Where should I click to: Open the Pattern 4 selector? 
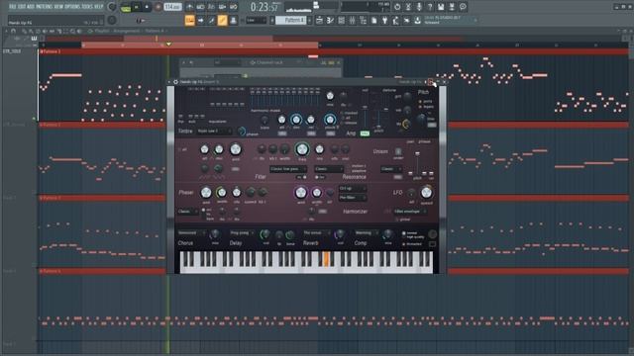click(290, 20)
